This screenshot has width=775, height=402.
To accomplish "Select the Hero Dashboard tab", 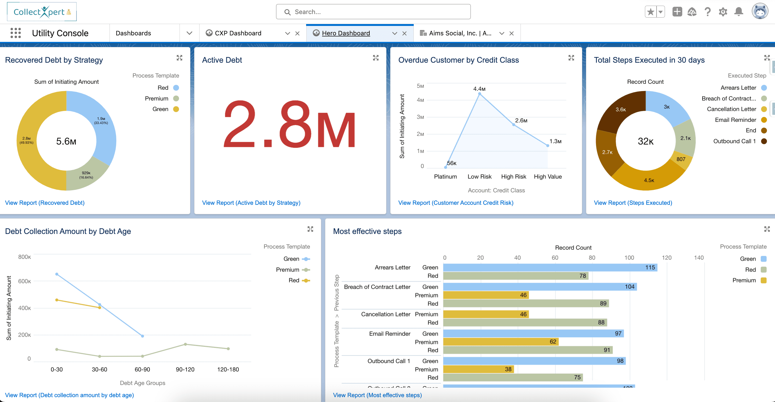I will (346, 33).
